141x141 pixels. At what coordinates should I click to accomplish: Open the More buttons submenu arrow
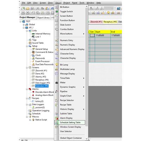84,34
